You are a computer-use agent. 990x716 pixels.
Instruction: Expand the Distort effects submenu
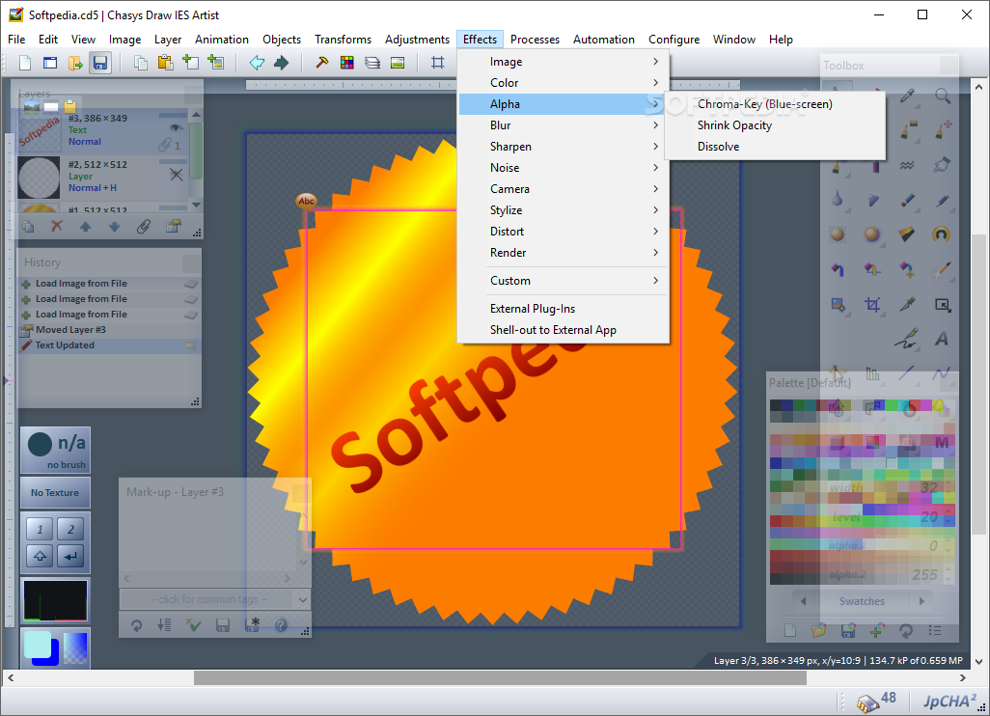tap(564, 231)
